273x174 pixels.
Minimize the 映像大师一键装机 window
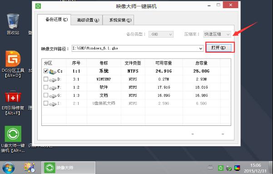pos(209,5)
